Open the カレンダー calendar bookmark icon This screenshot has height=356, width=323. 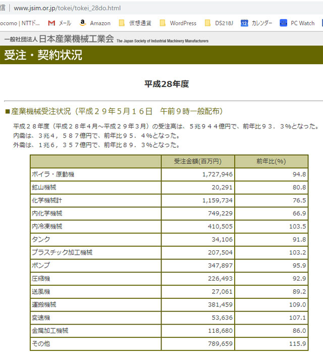coord(244,23)
